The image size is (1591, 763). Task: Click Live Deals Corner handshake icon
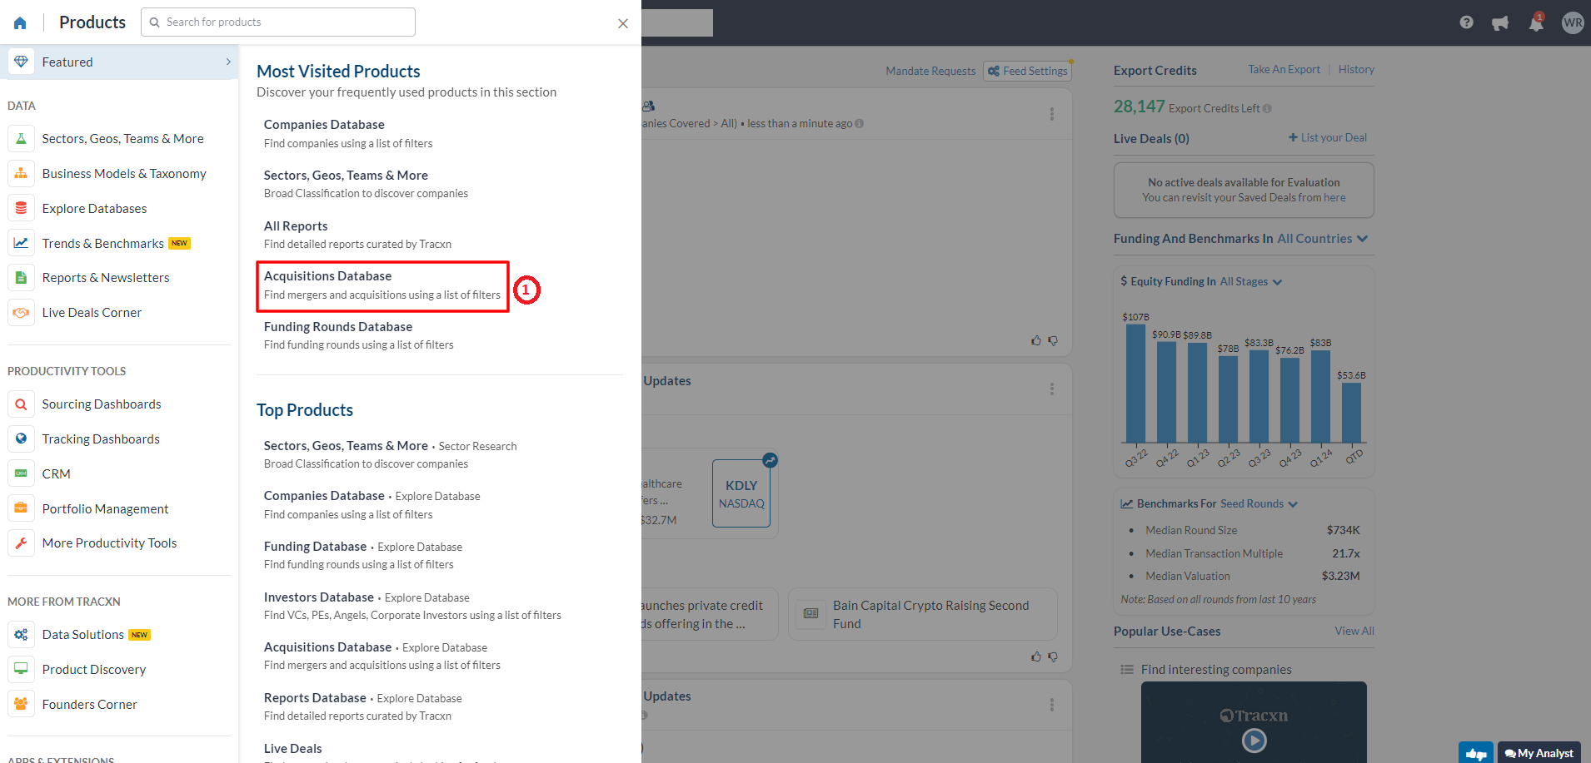click(21, 312)
